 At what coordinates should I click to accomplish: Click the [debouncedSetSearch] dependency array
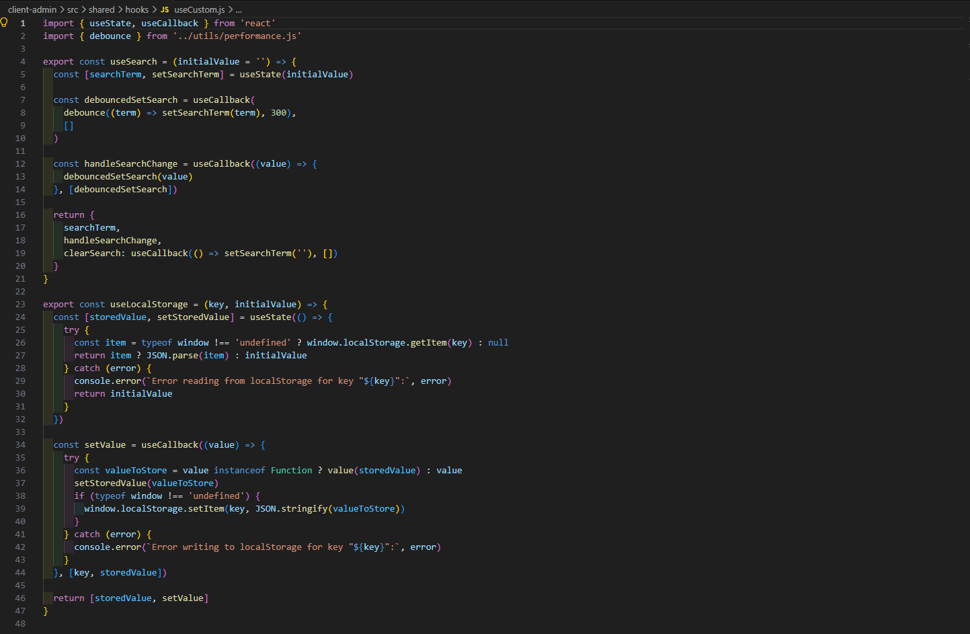click(121, 189)
